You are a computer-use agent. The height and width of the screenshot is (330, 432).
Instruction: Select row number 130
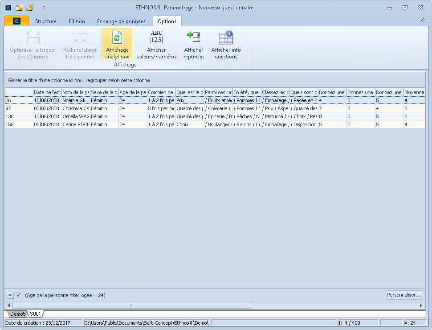pyautogui.click(x=19, y=116)
